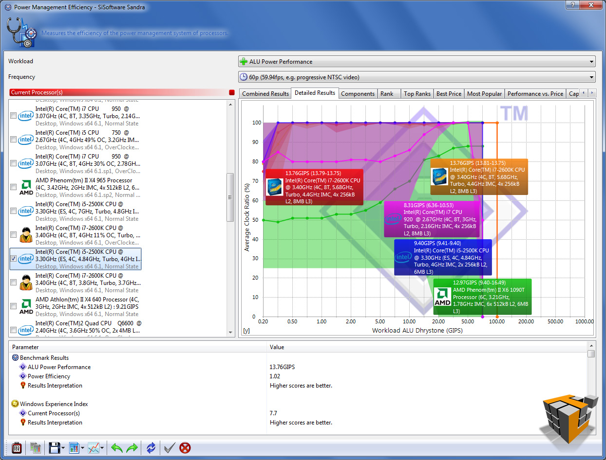
Task: Click the Value column header
Action: pyautogui.click(x=427, y=347)
